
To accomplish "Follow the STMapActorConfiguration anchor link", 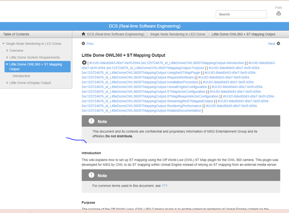I will [x=143, y=91].
